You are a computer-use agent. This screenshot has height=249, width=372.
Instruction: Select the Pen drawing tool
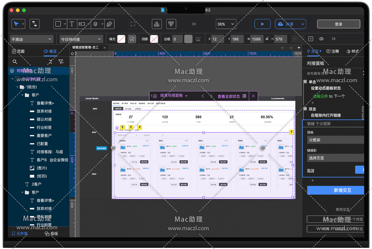click(109, 24)
